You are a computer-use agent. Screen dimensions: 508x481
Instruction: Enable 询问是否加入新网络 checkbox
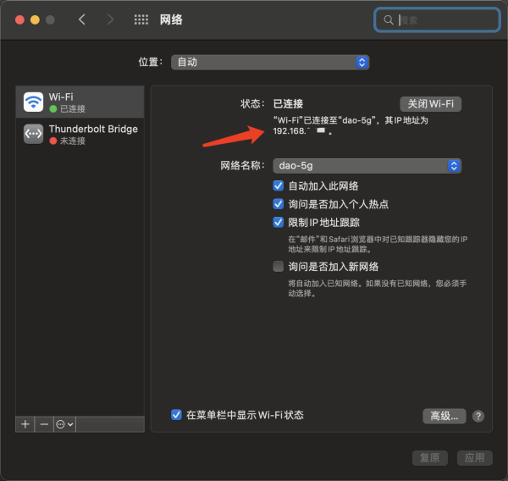(279, 267)
